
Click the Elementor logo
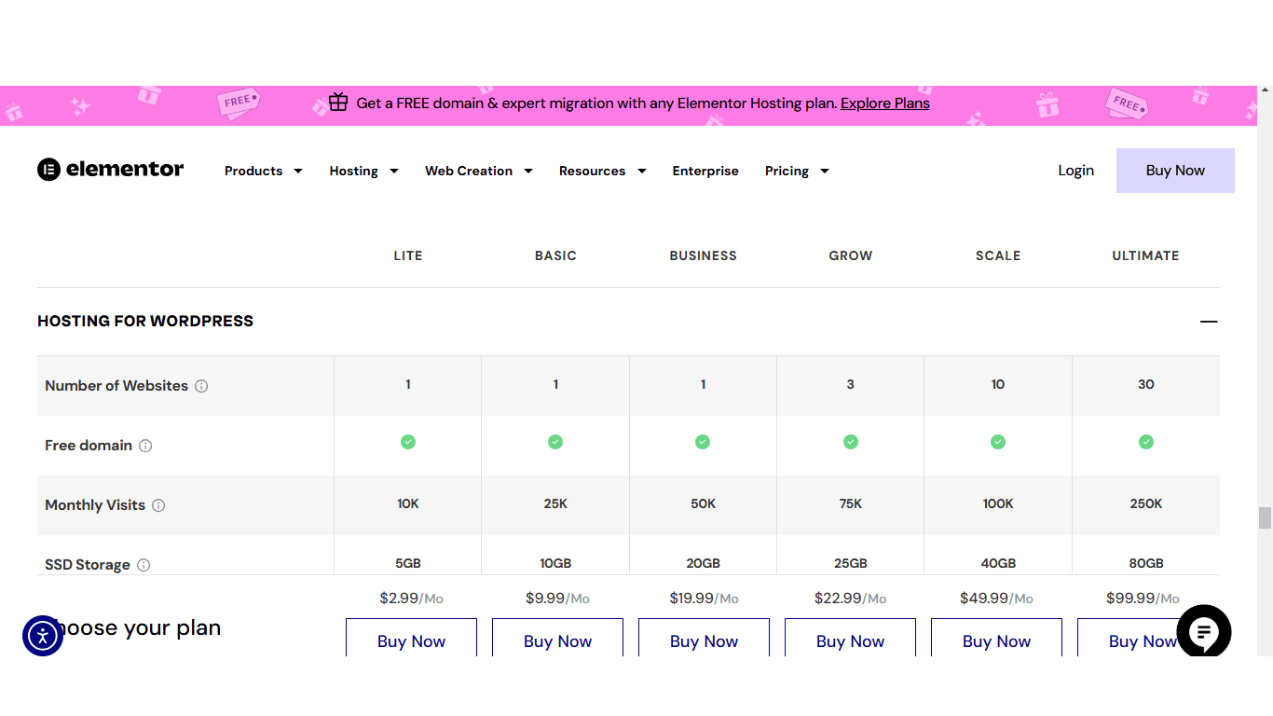[111, 170]
